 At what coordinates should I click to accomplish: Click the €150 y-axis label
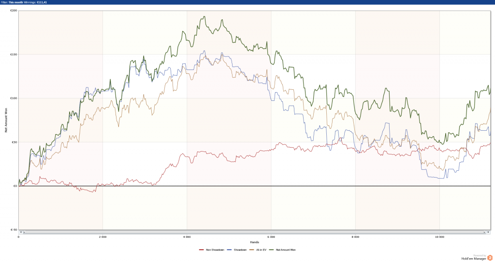tap(14, 54)
